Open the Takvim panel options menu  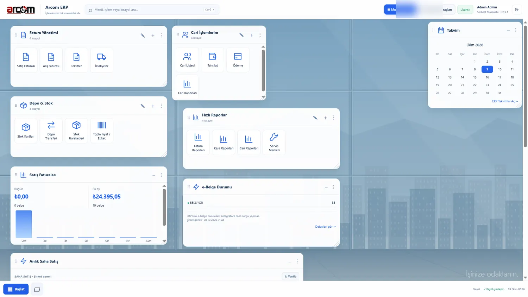(x=516, y=30)
